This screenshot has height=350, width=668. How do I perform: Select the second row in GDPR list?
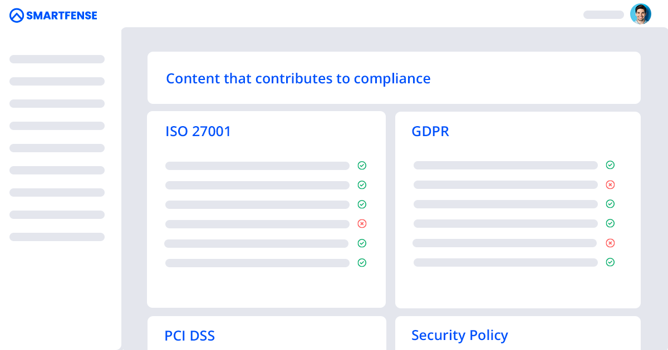(505, 184)
